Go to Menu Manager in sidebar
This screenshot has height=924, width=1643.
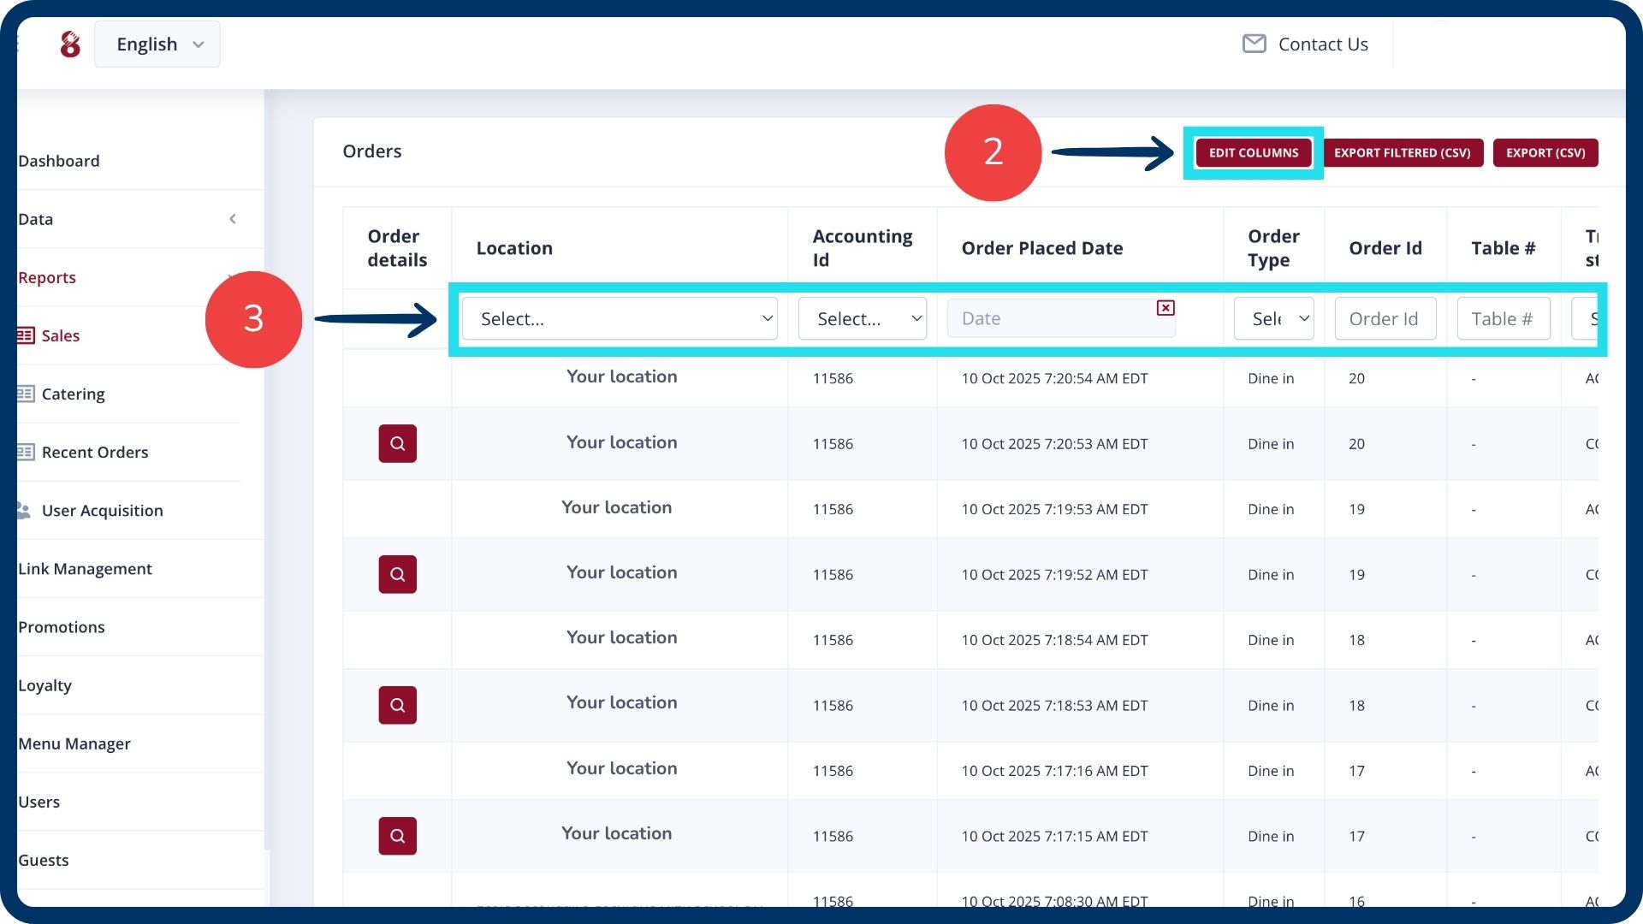[x=74, y=743]
